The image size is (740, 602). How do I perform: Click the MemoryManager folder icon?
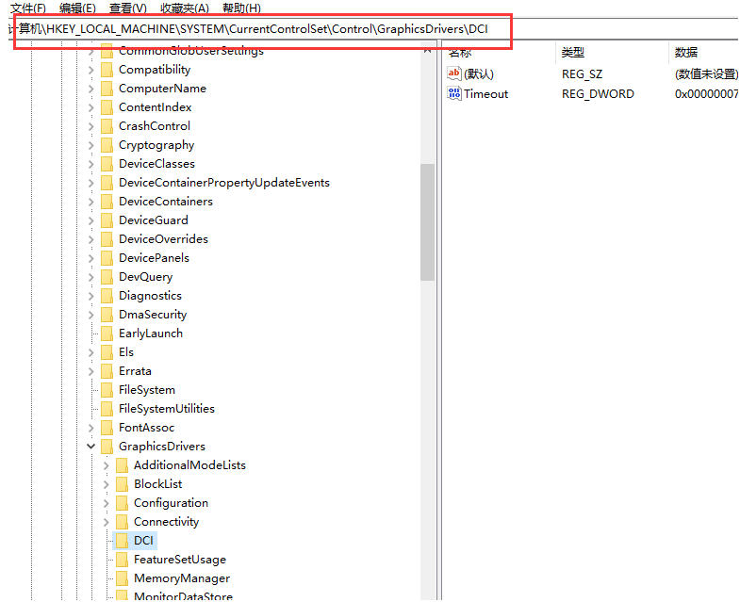(x=122, y=578)
